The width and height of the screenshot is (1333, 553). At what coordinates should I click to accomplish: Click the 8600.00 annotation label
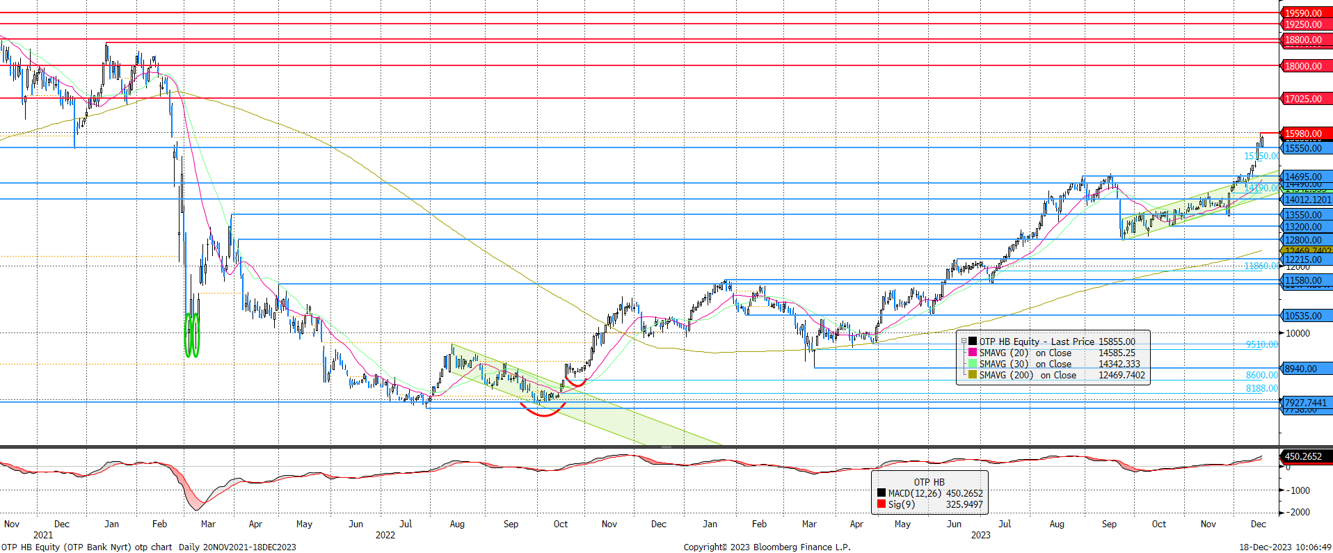1261,375
